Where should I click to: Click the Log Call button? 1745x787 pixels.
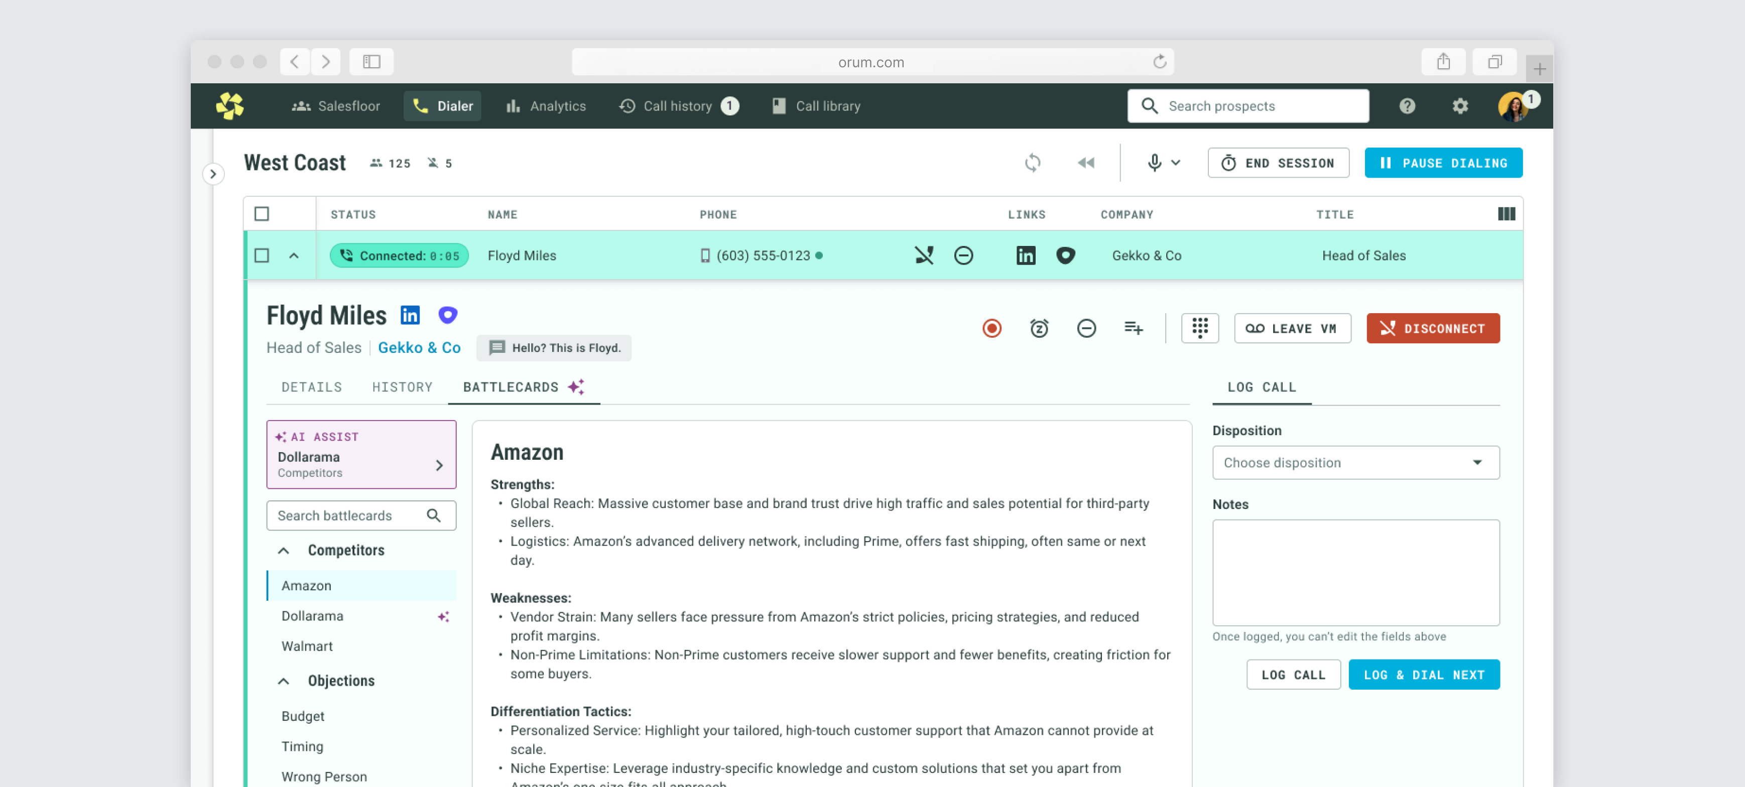click(x=1293, y=674)
